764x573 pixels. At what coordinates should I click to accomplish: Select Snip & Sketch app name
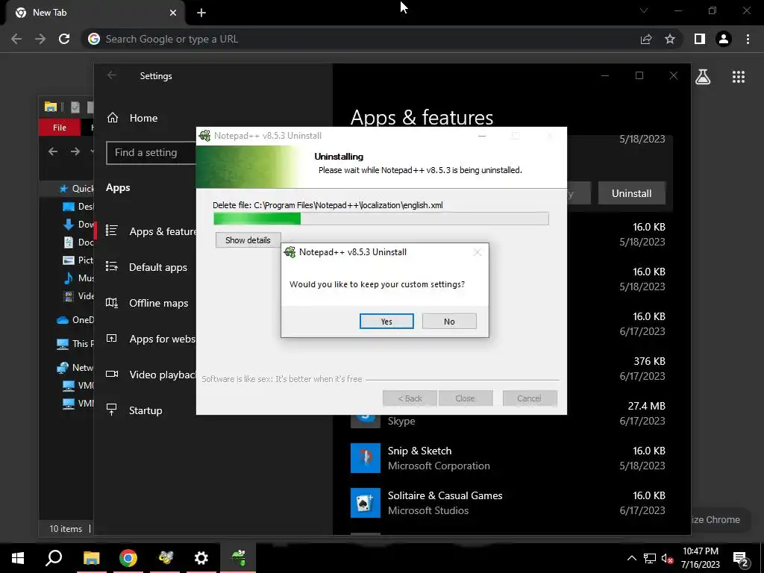click(419, 451)
